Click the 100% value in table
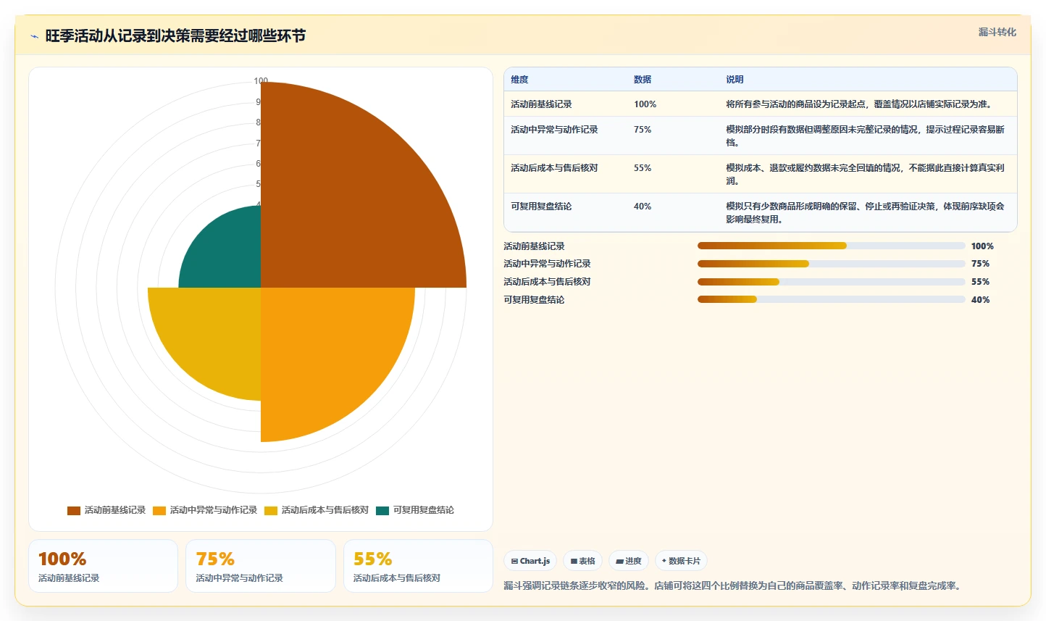 tap(645, 104)
